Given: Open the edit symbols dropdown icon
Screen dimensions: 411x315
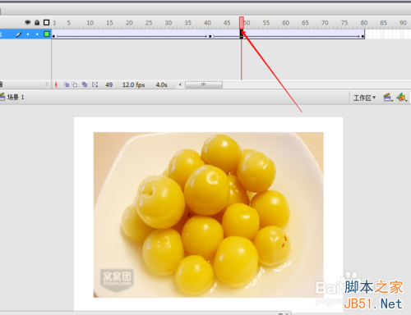Looking at the screenshot, I should coord(402,98).
